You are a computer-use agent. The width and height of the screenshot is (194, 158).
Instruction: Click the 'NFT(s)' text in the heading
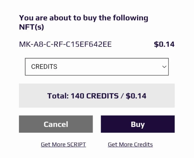pos(32,27)
